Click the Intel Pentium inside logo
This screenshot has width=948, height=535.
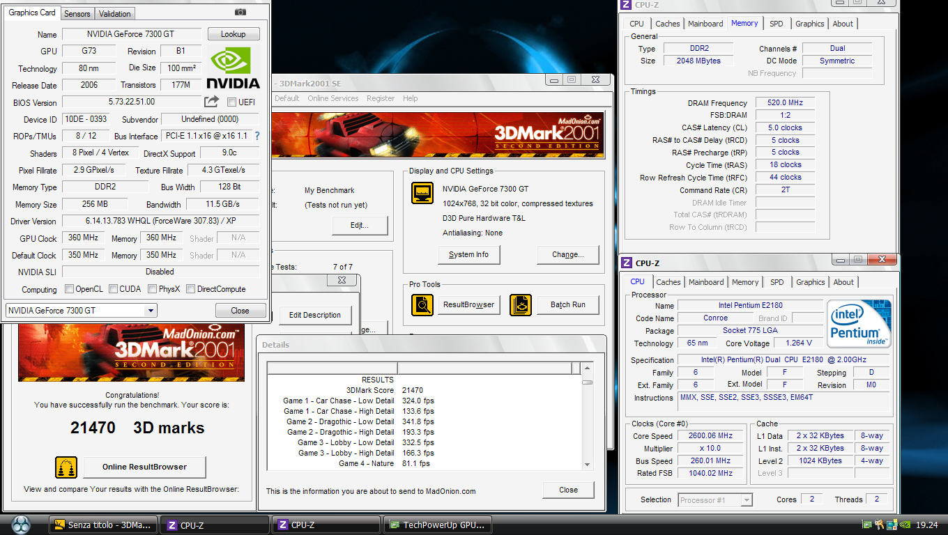pyautogui.click(x=859, y=324)
